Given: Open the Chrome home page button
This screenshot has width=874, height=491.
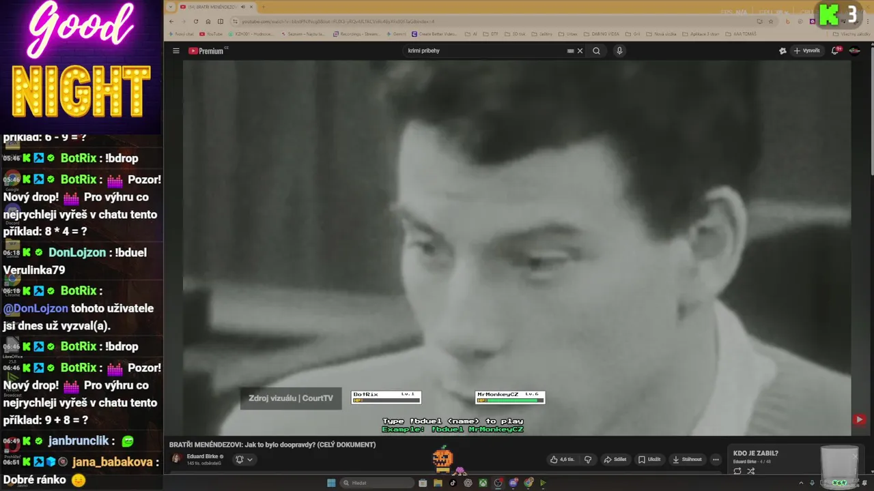Looking at the screenshot, I should coord(208,21).
